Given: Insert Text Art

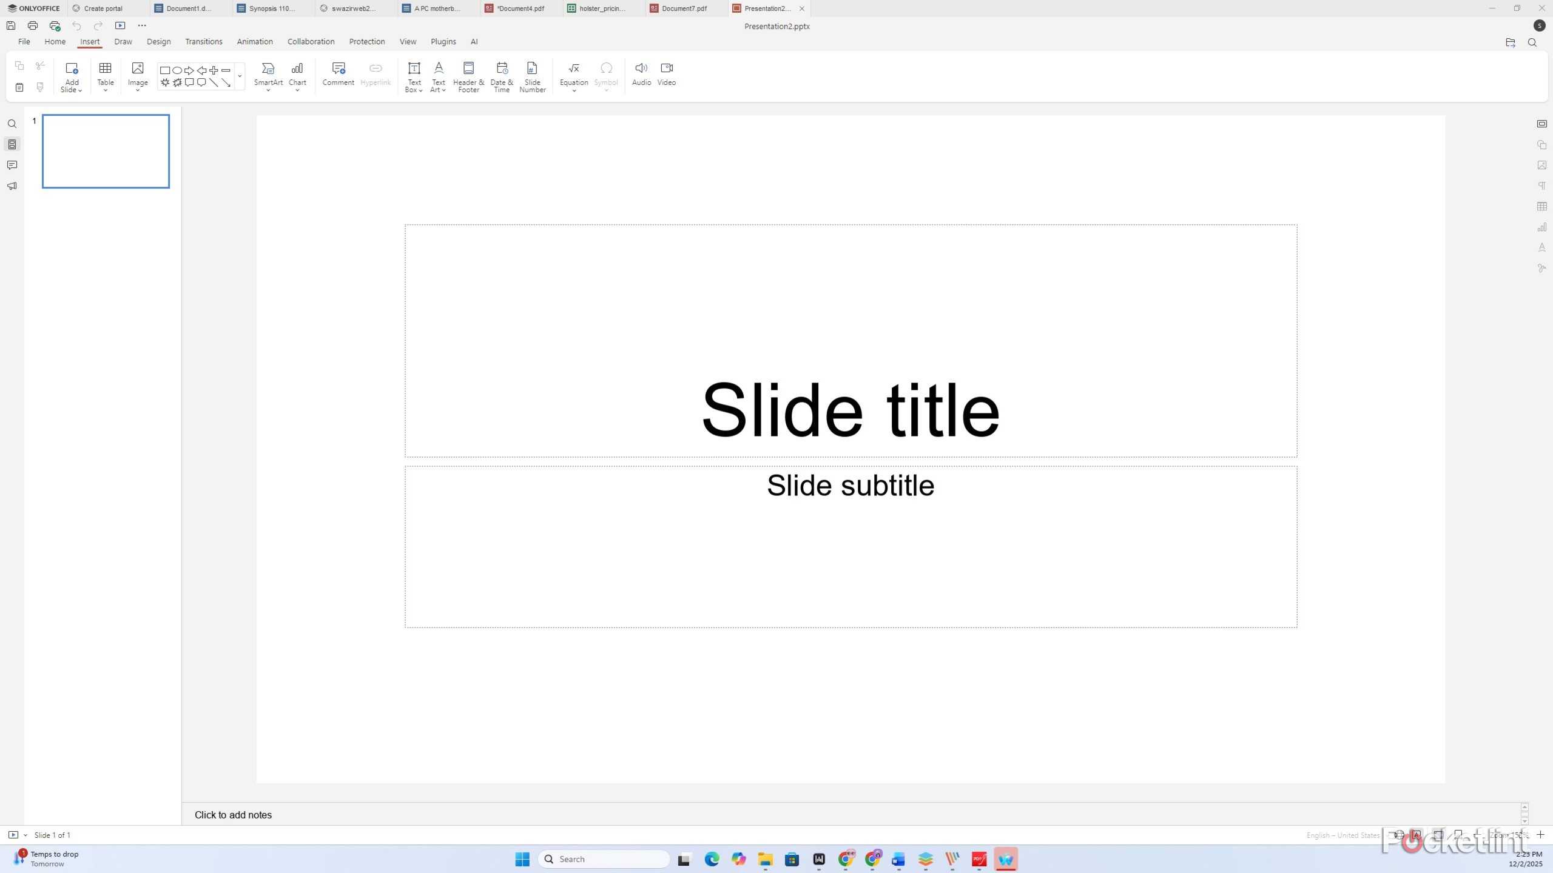Looking at the screenshot, I should coord(438,77).
